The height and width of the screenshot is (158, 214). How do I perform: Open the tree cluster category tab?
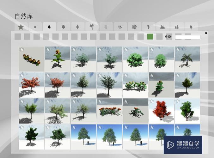point(177,27)
